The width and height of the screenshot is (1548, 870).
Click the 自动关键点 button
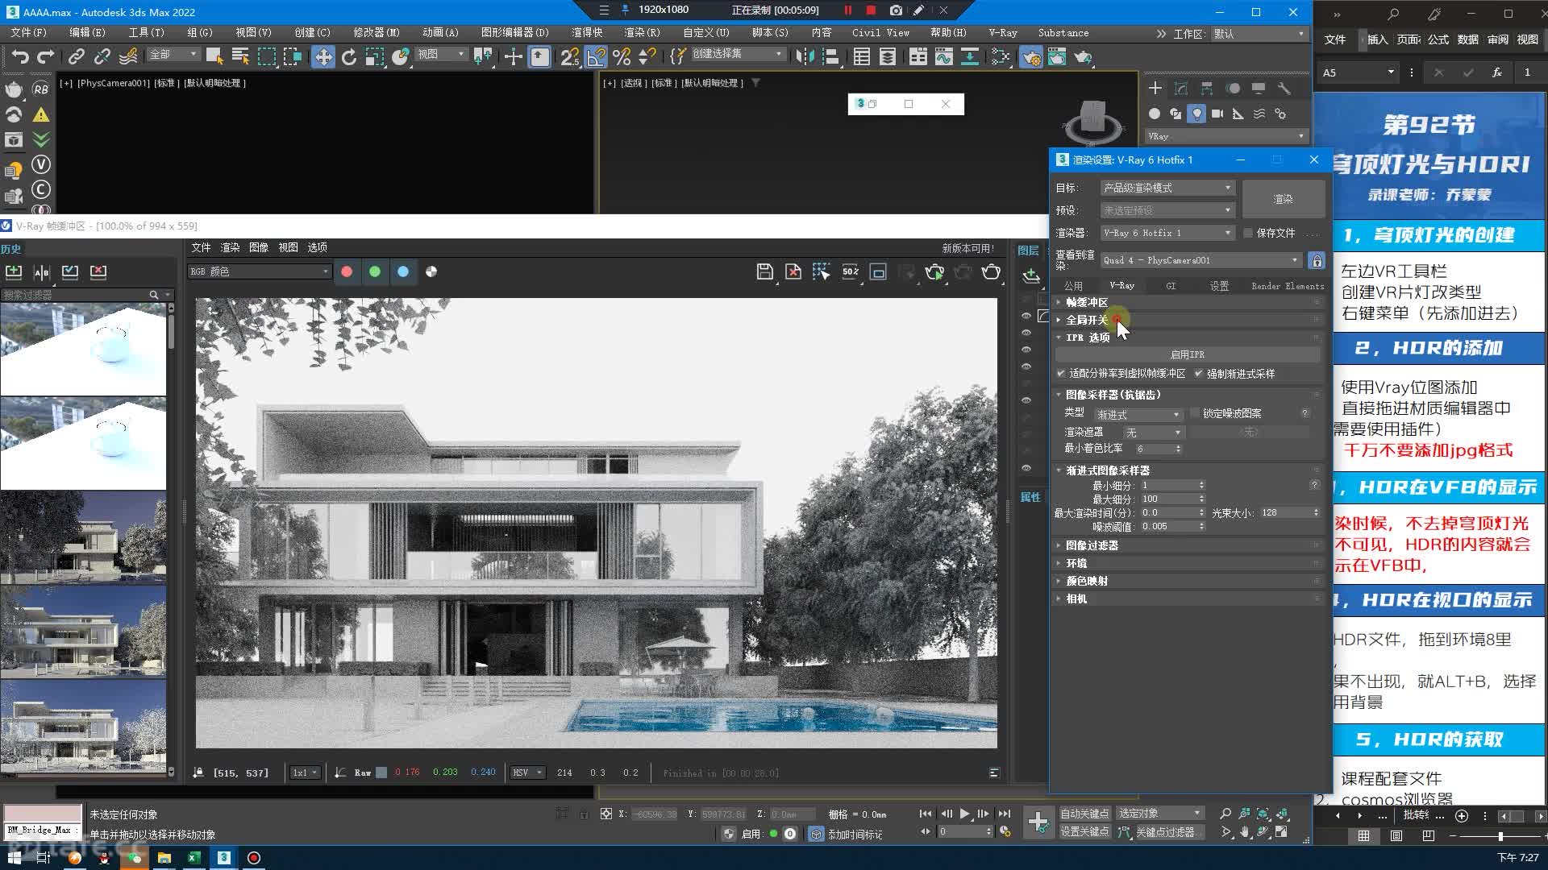[x=1084, y=814]
